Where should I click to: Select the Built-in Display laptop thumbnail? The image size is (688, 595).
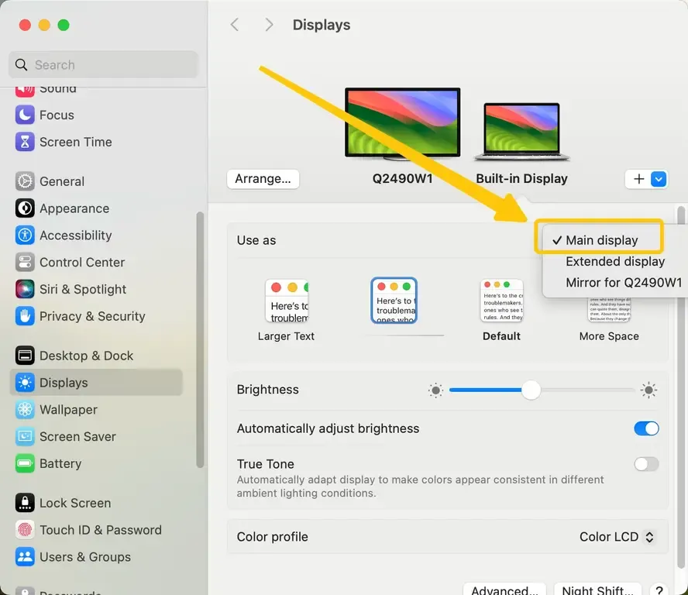(521, 132)
